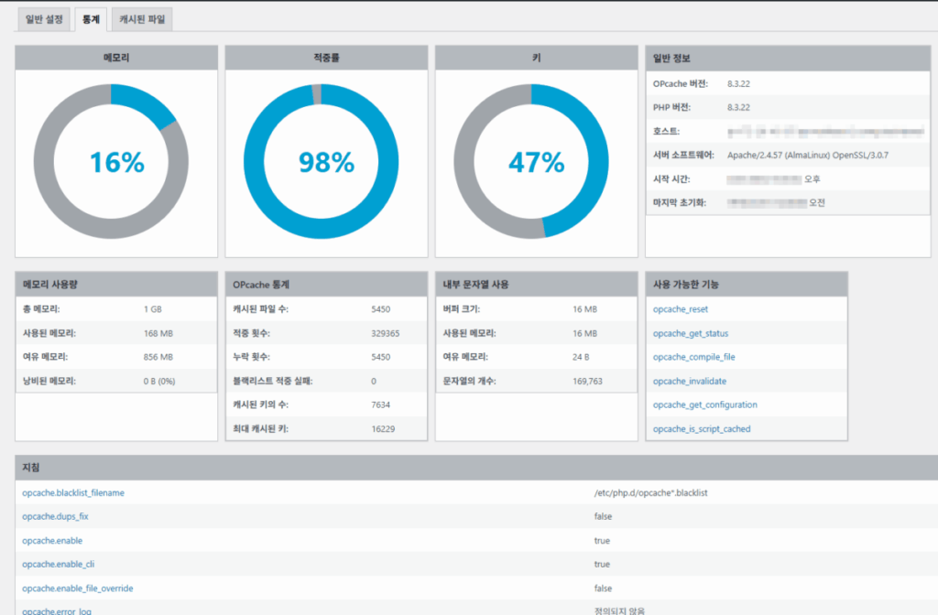This screenshot has height=615, width=938.
Task: Select the 통계 tab
Action: pos(91,18)
